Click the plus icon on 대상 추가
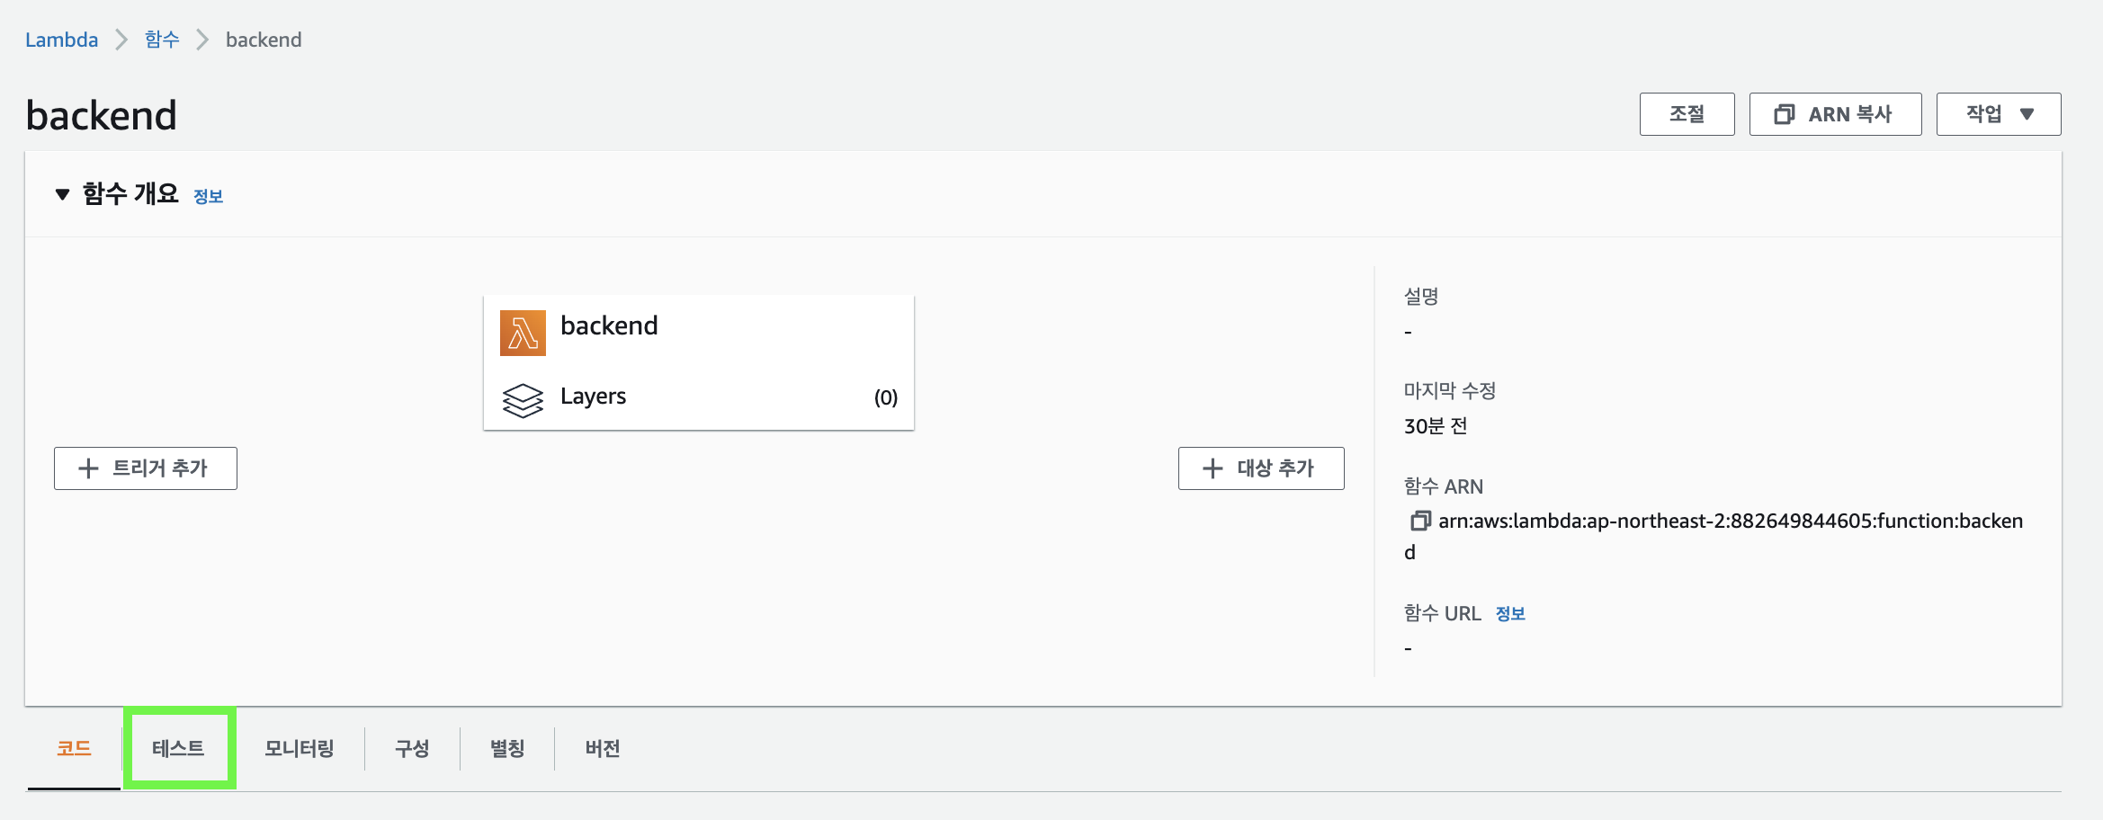Image resolution: width=2103 pixels, height=820 pixels. click(1213, 468)
